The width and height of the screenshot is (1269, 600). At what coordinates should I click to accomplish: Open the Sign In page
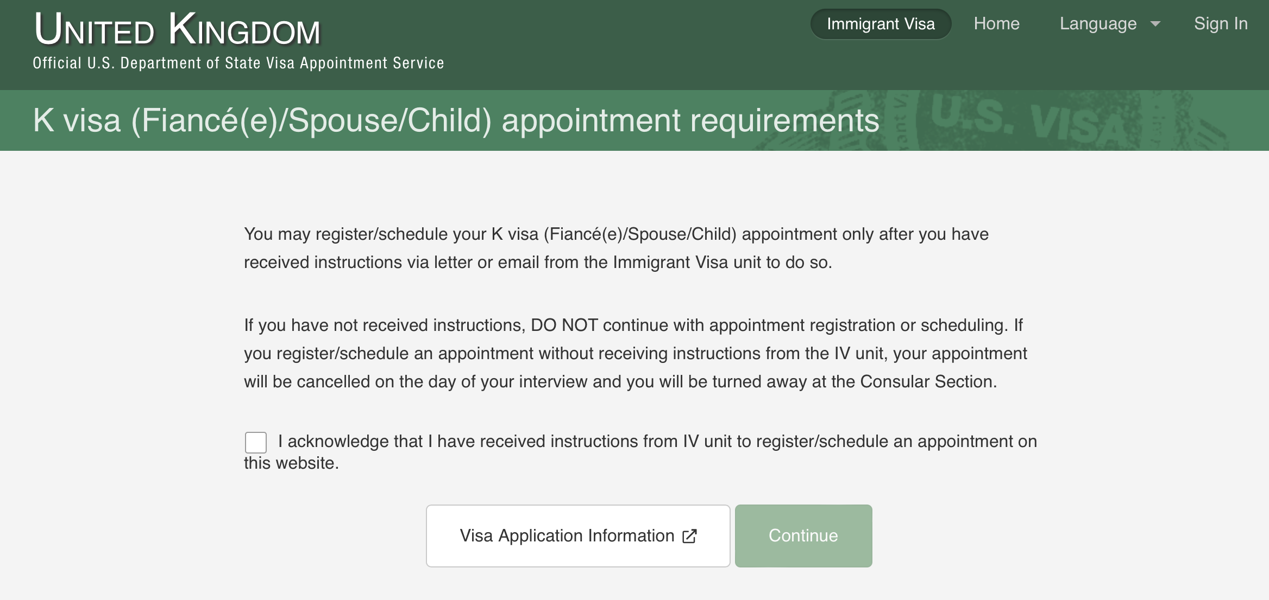click(x=1221, y=24)
